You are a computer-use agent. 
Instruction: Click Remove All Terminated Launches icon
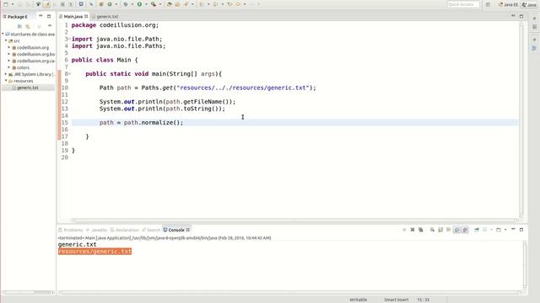(x=421, y=230)
